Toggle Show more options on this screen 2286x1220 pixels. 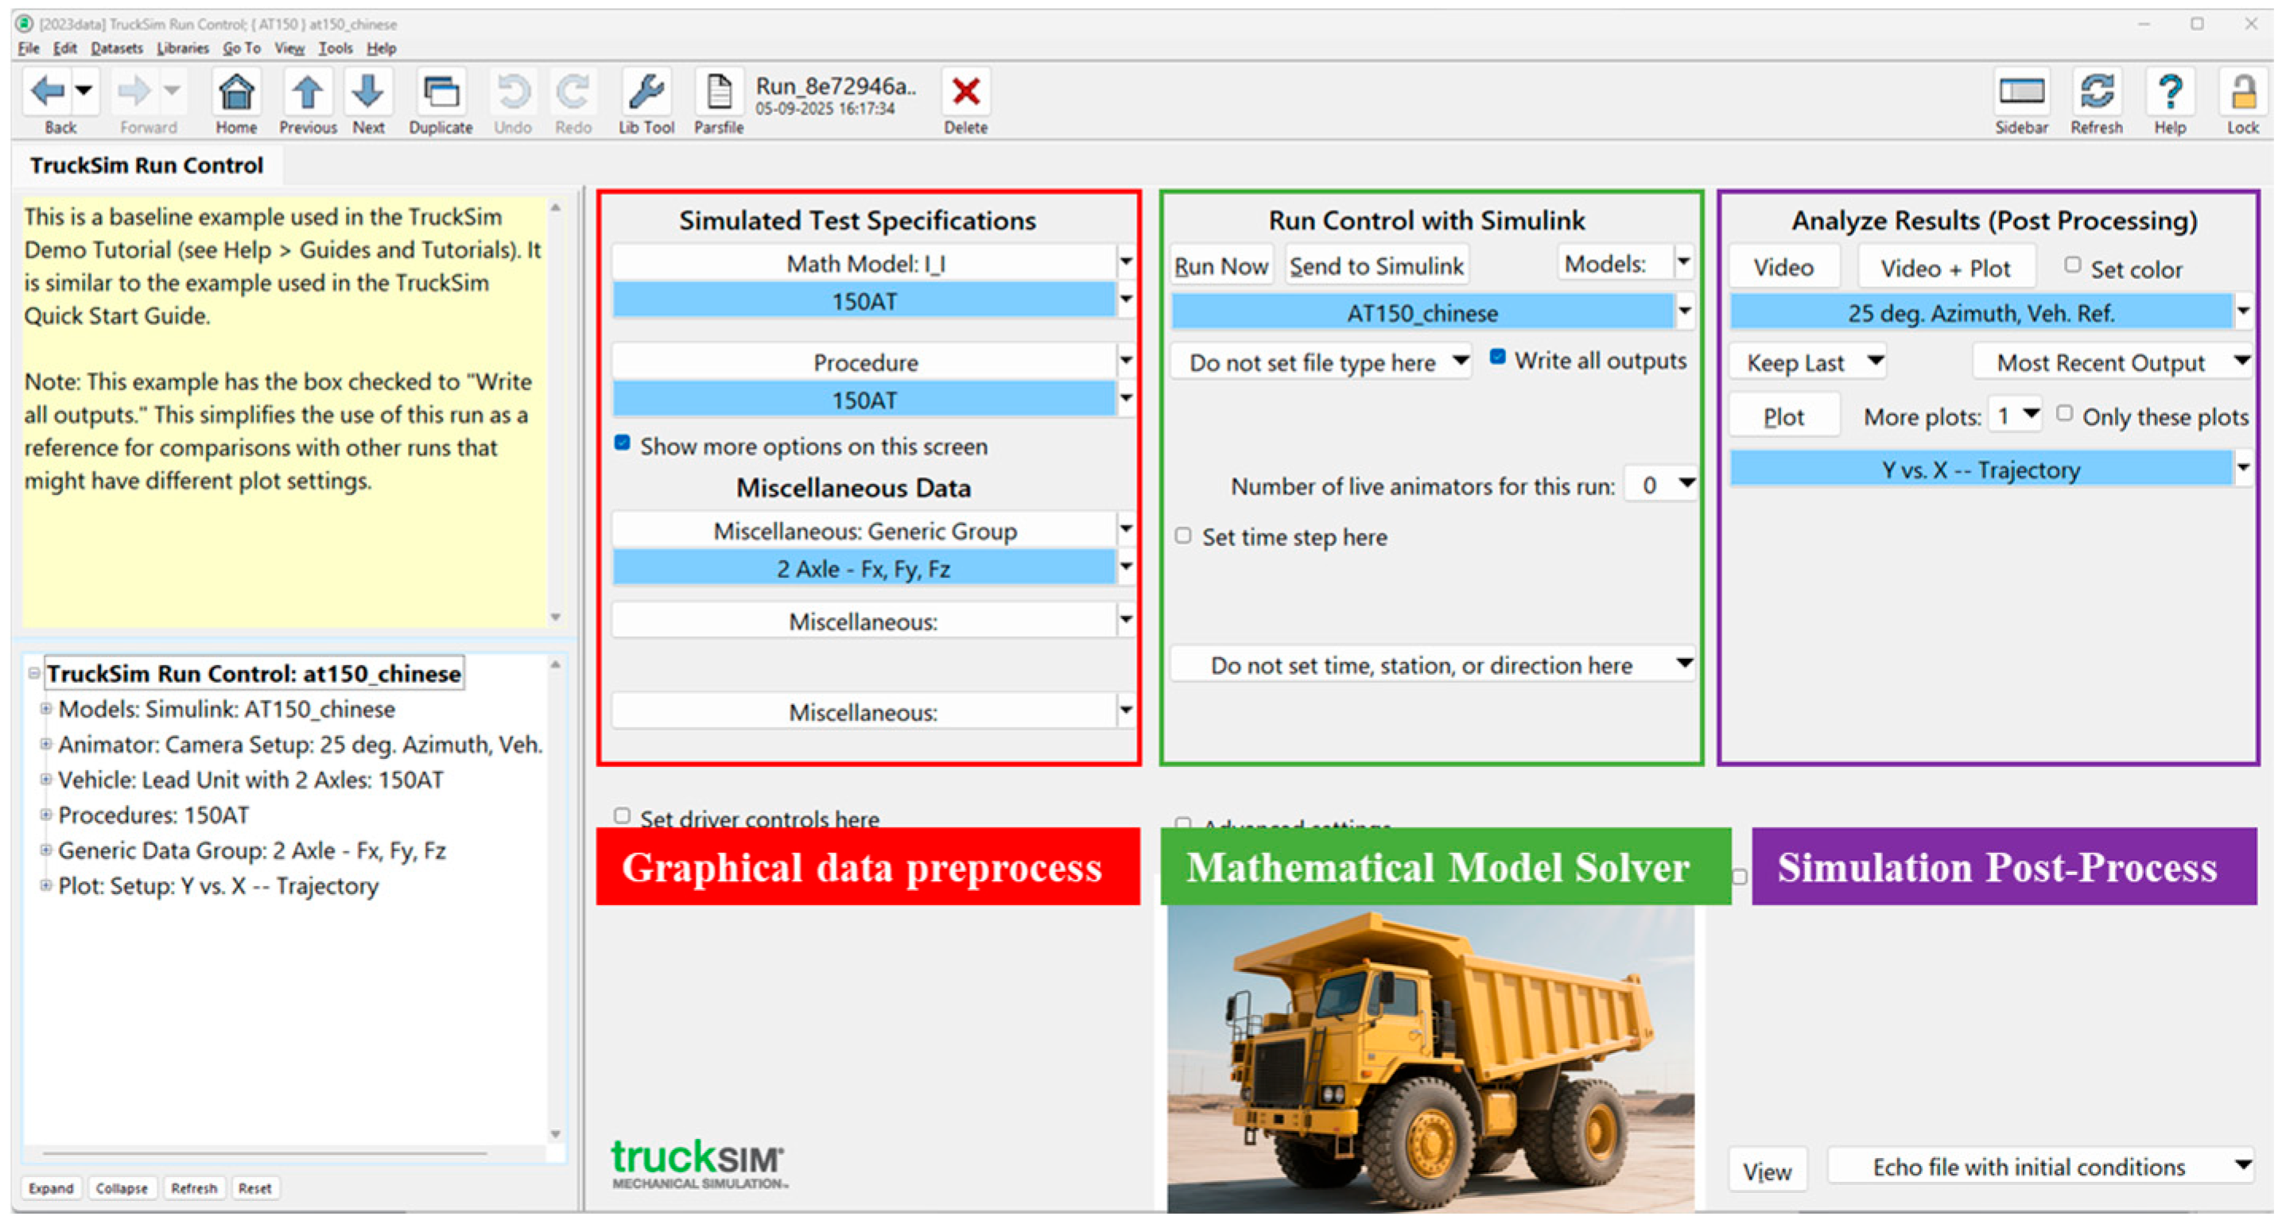point(622,443)
